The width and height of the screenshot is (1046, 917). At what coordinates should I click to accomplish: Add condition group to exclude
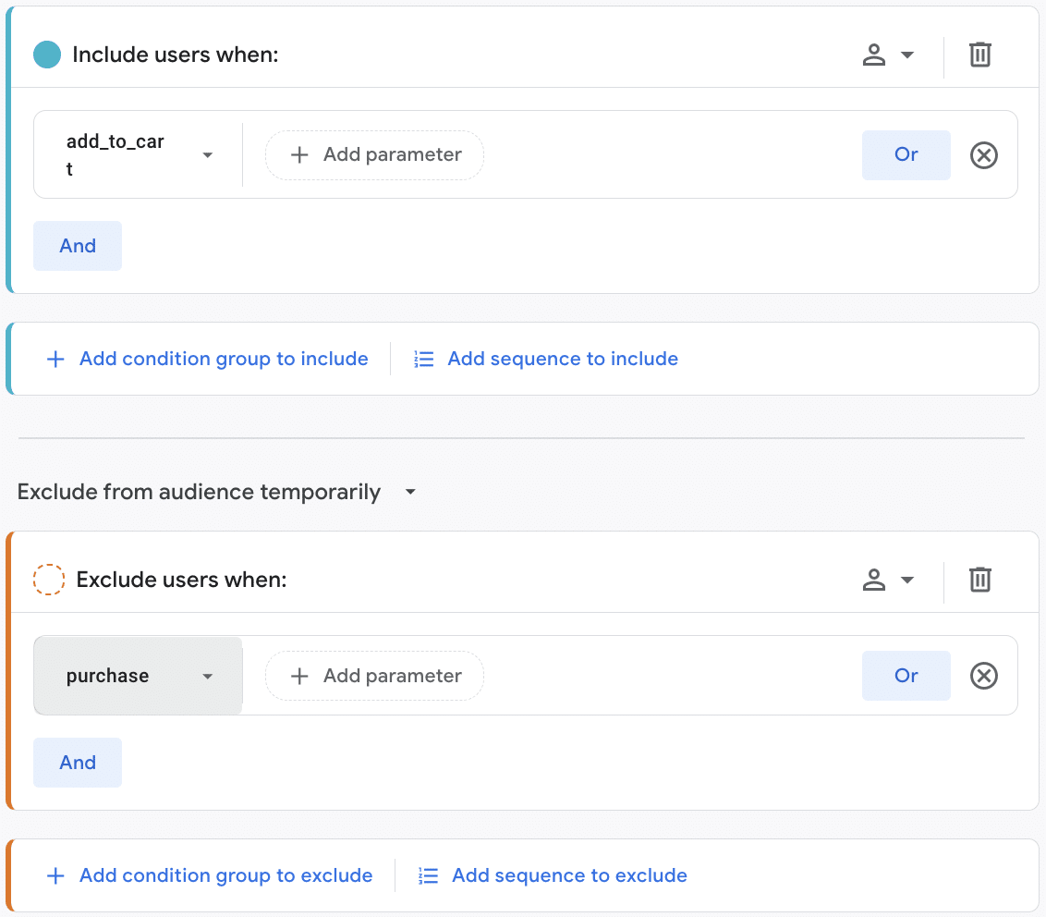209,875
